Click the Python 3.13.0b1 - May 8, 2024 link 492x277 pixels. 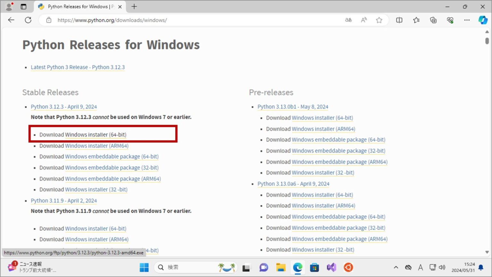tap(292, 107)
